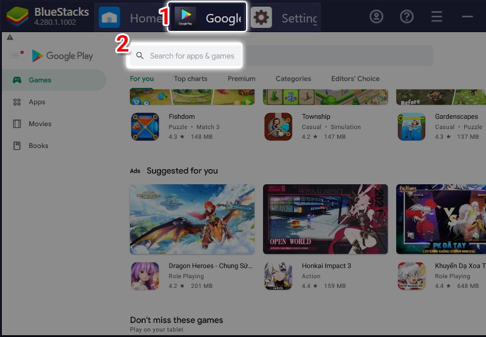486x337 pixels.
Task: Click the Suggested for you heading
Action: (x=182, y=171)
